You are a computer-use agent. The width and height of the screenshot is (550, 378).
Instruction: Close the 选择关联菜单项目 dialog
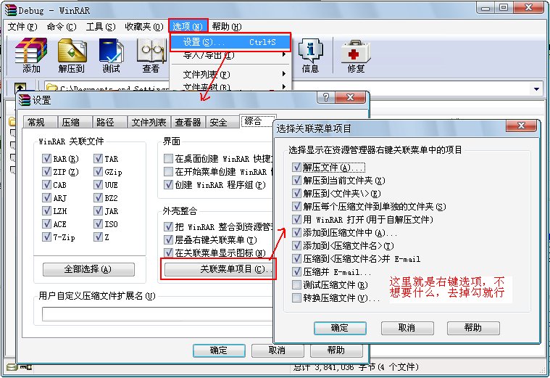(521, 126)
